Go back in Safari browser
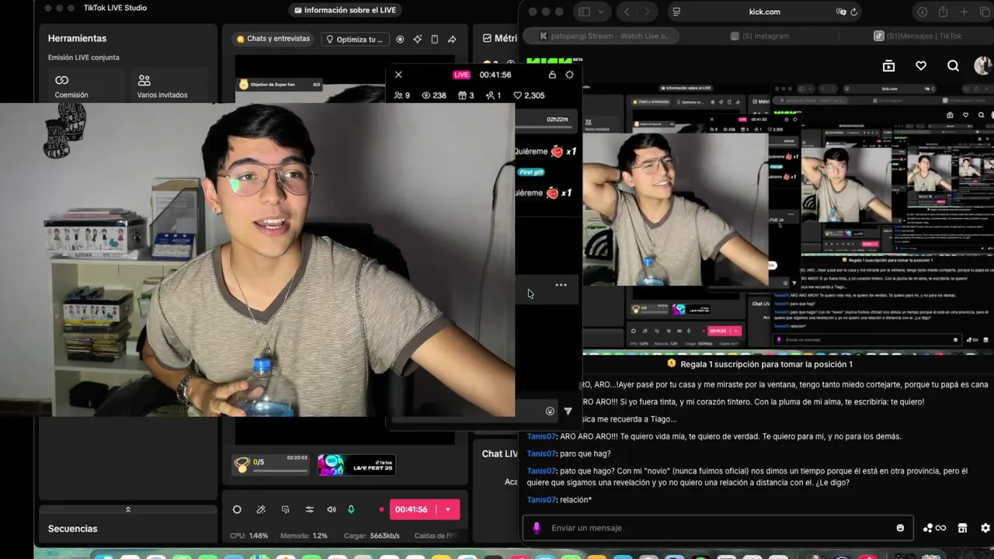This screenshot has height=559, width=994. pyautogui.click(x=627, y=12)
